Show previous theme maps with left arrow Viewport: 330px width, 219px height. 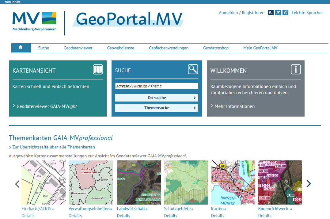click(17, 184)
